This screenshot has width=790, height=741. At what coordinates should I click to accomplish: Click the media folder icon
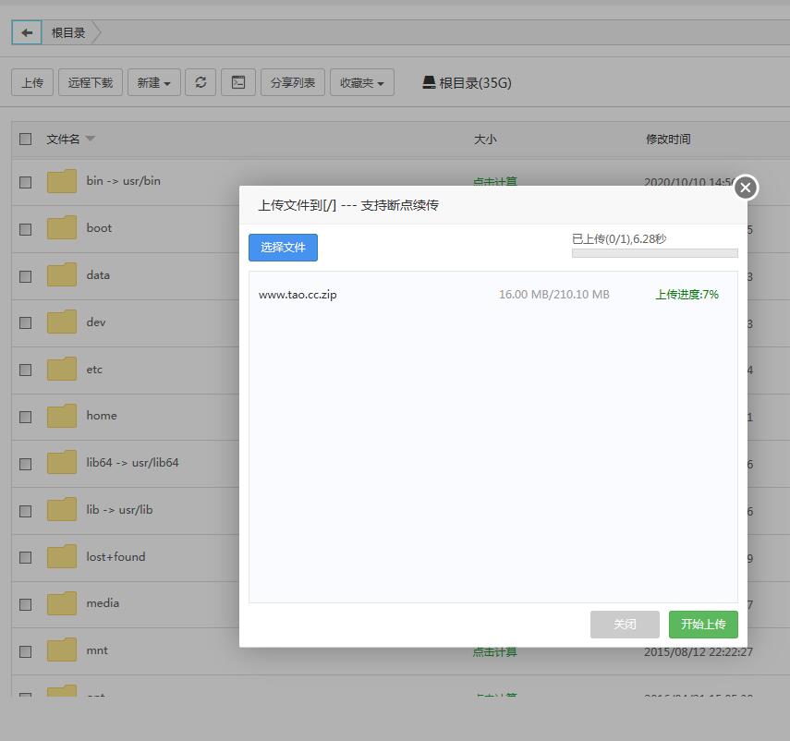[x=62, y=603]
